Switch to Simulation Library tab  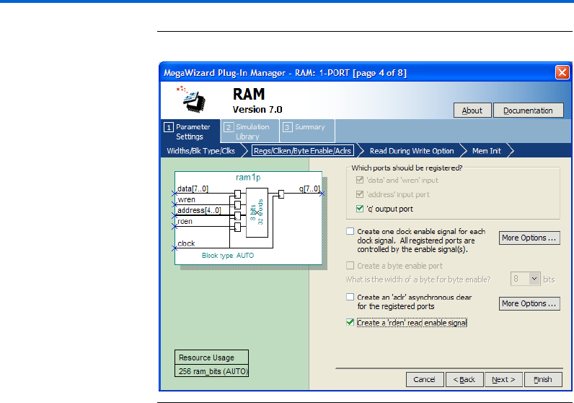coord(250,131)
